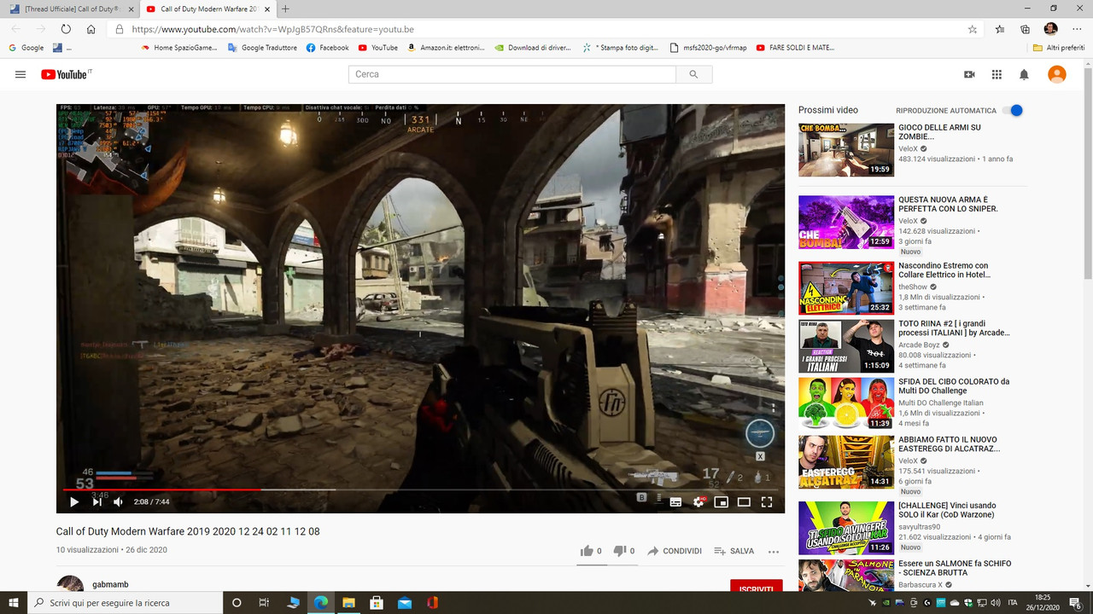This screenshot has height=614, width=1093.
Task: Reload the page with refresh icon
Action: (x=66, y=29)
